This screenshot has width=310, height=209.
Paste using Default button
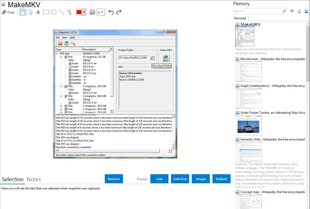(222, 179)
